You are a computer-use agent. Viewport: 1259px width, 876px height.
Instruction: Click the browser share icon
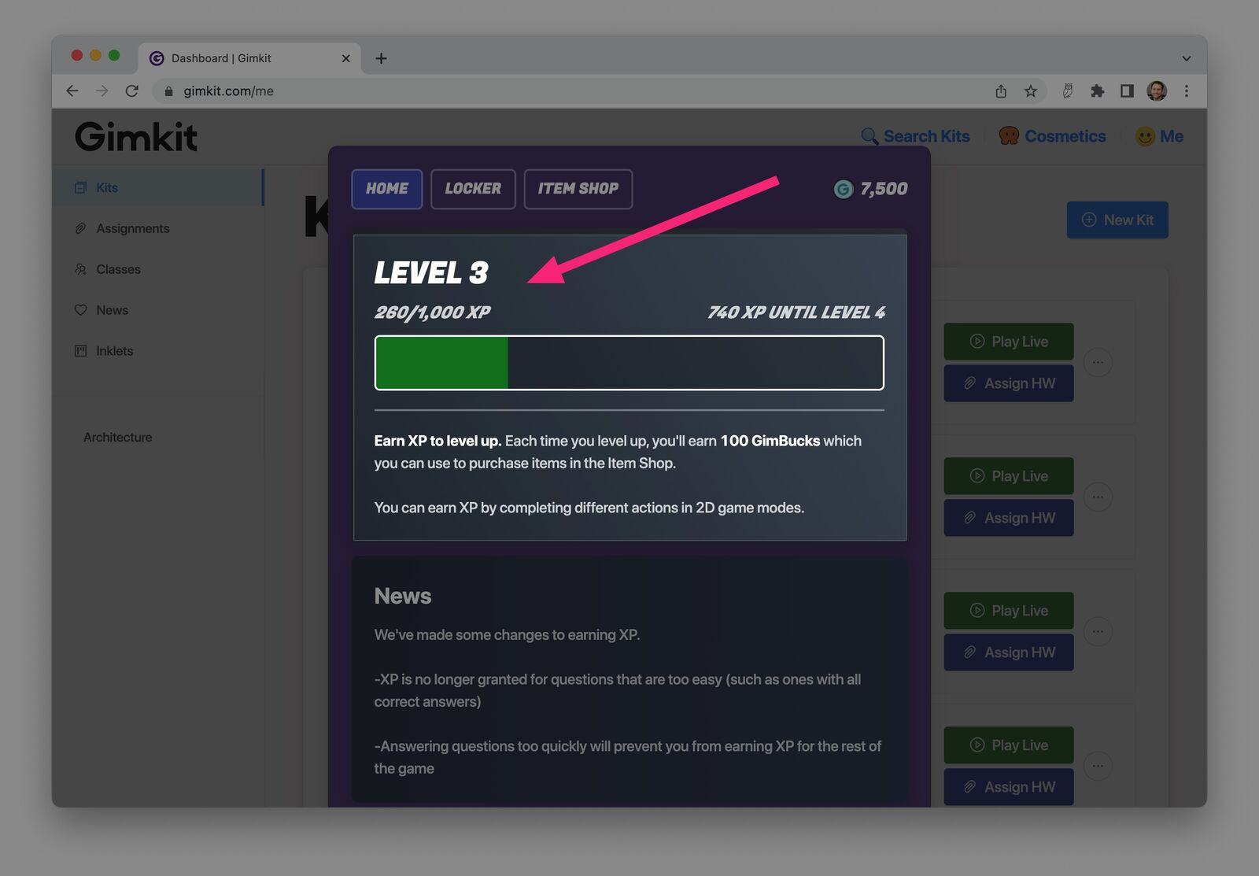(x=1001, y=91)
